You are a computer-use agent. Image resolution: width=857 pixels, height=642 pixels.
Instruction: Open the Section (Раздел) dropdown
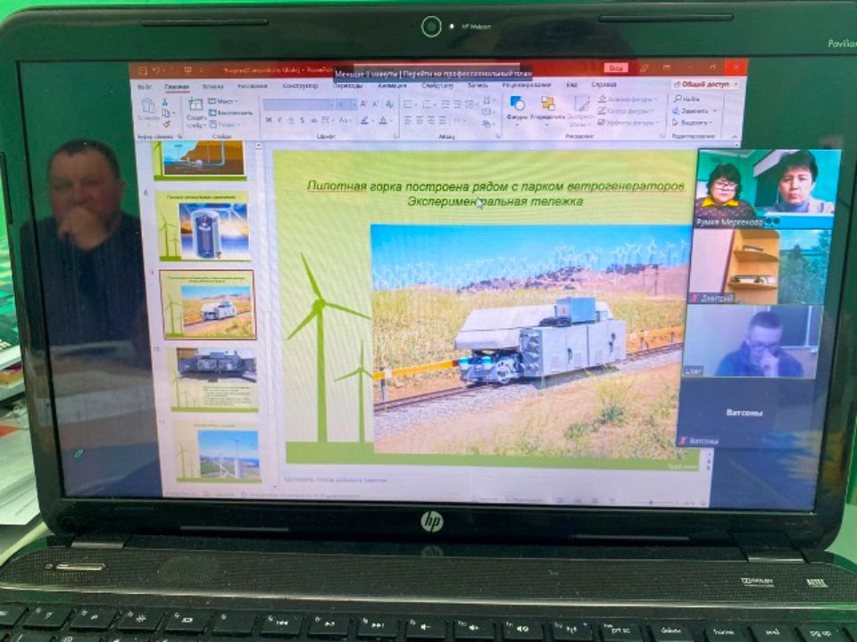click(x=223, y=125)
